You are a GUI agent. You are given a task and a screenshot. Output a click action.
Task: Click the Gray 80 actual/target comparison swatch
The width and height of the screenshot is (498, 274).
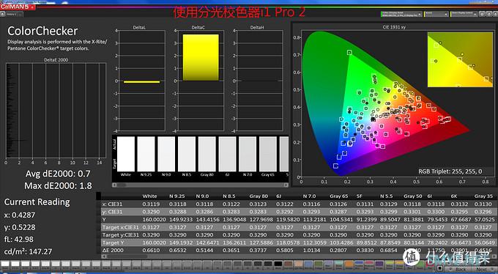point(207,154)
